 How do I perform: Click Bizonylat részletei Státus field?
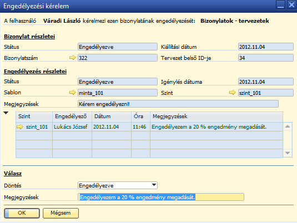pos(118,47)
